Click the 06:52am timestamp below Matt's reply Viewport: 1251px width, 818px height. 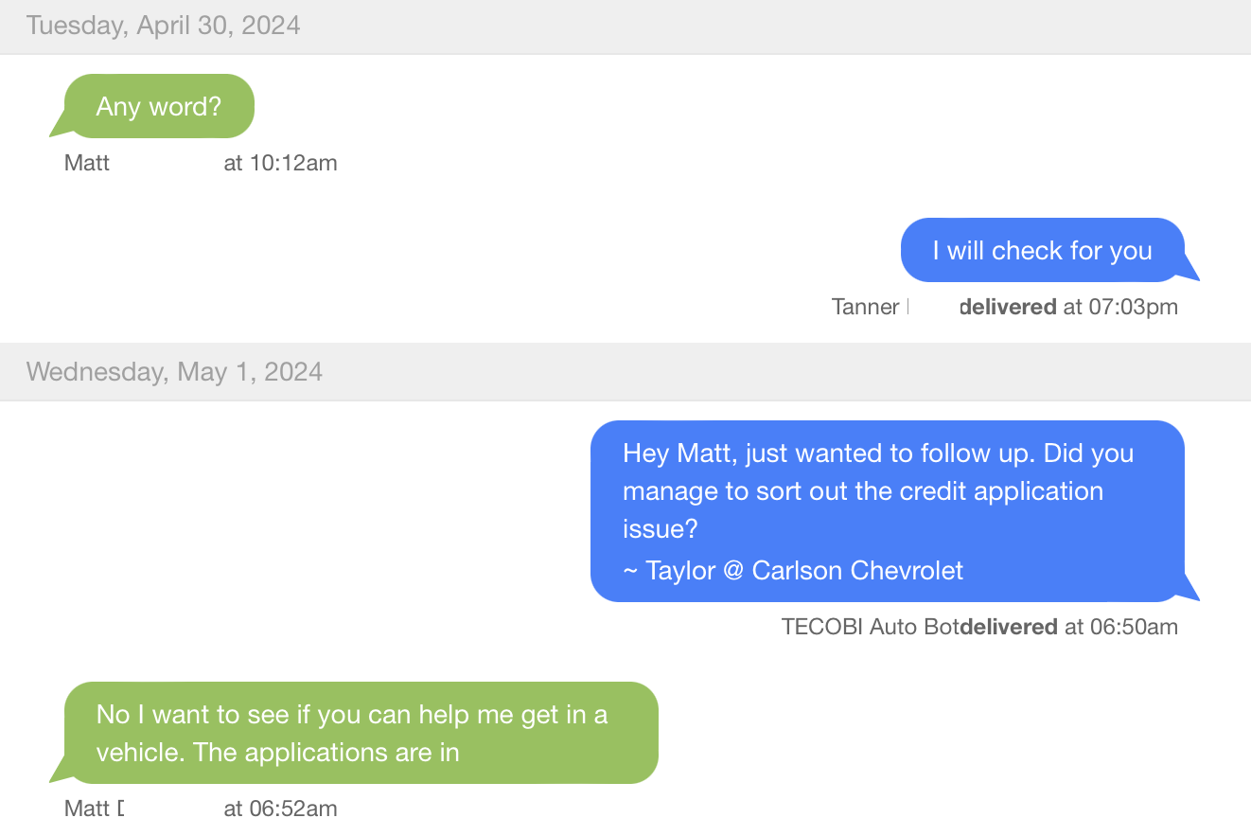click(x=281, y=808)
